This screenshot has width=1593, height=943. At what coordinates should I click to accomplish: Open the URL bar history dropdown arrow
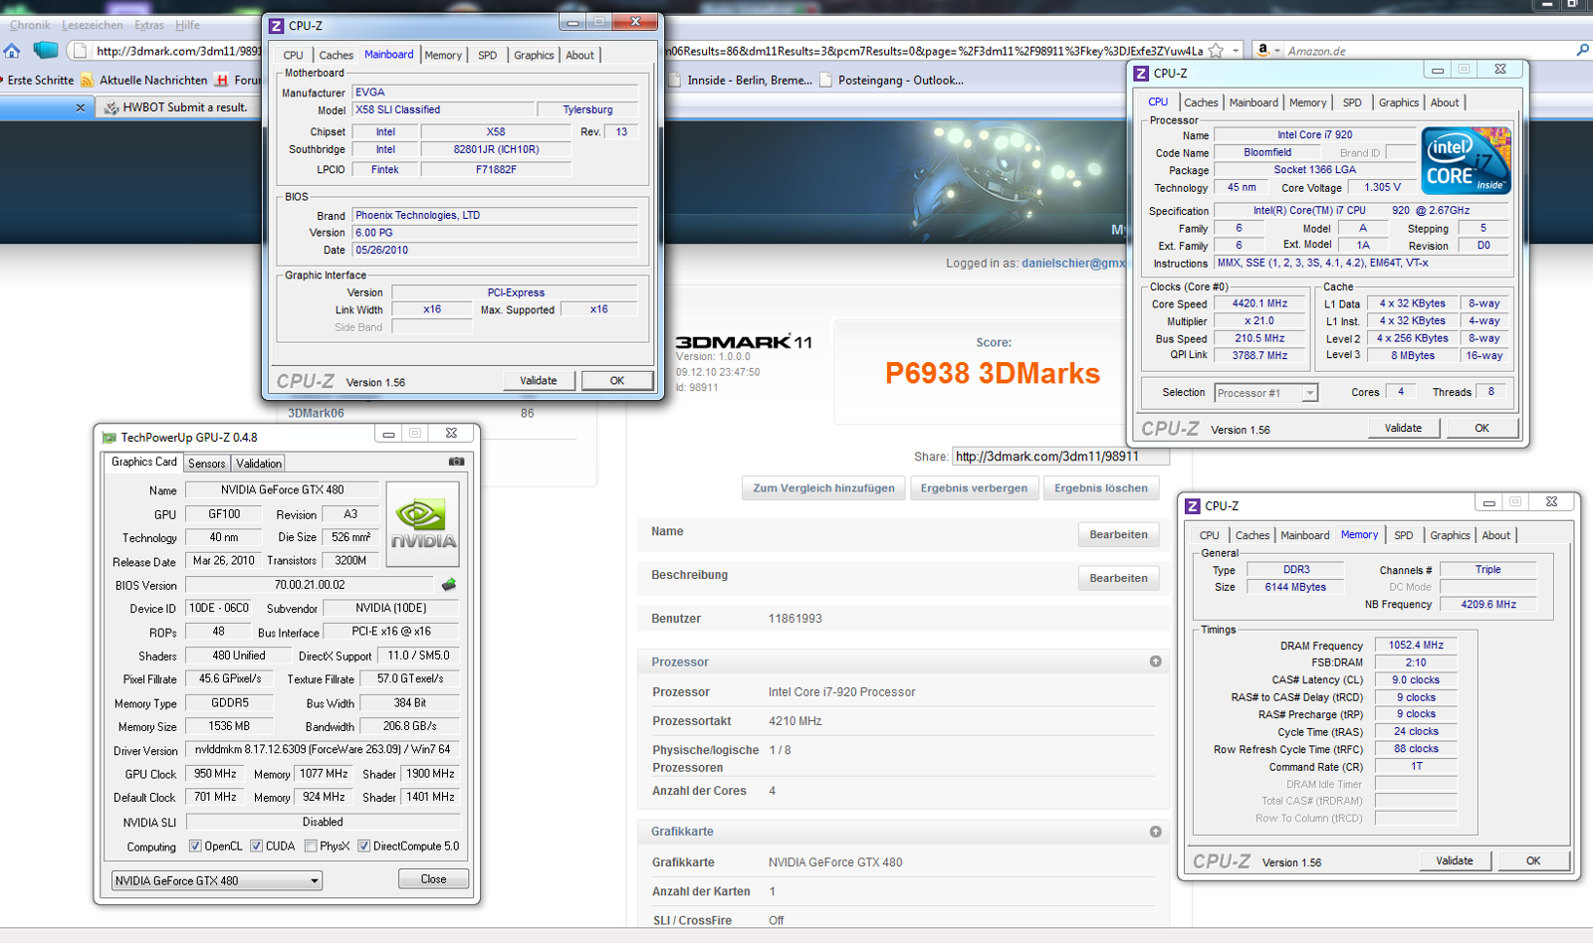(x=1236, y=51)
